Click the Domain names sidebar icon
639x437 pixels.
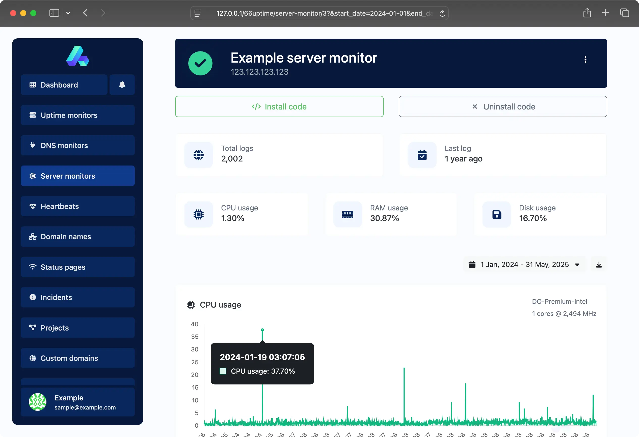pyautogui.click(x=33, y=236)
